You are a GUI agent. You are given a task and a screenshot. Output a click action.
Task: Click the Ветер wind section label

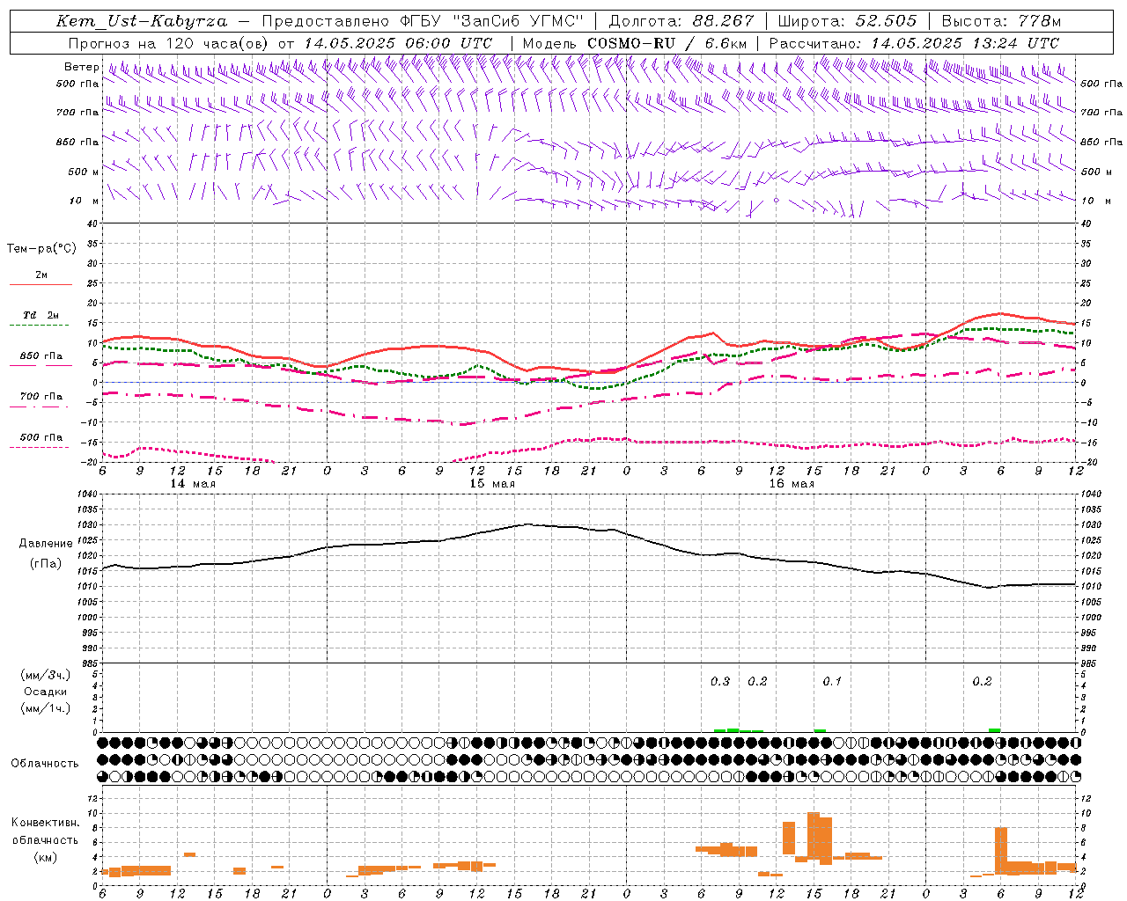click(x=81, y=67)
